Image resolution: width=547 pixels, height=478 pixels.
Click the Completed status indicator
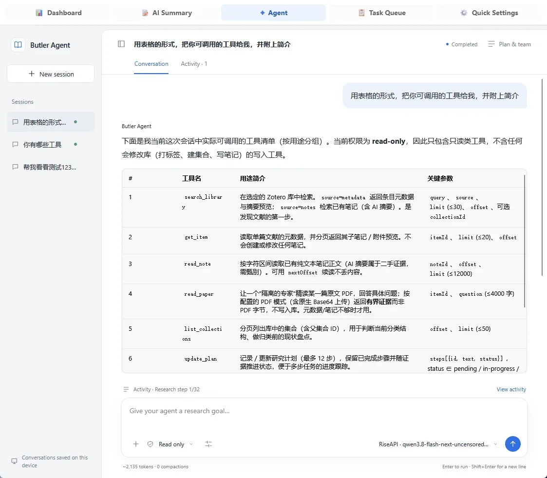(x=462, y=44)
